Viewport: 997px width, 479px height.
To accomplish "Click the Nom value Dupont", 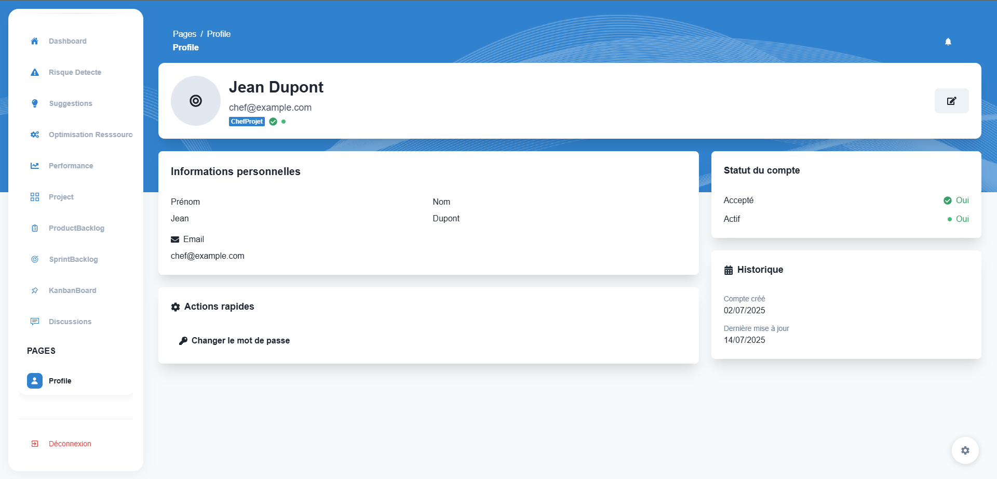I will pos(446,219).
